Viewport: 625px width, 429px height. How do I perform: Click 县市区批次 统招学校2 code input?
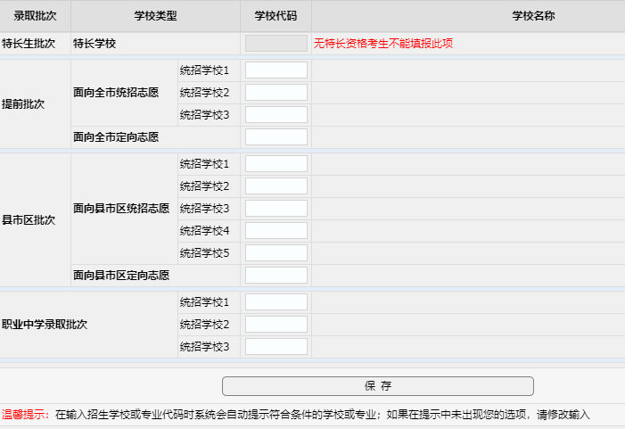pos(276,186)
